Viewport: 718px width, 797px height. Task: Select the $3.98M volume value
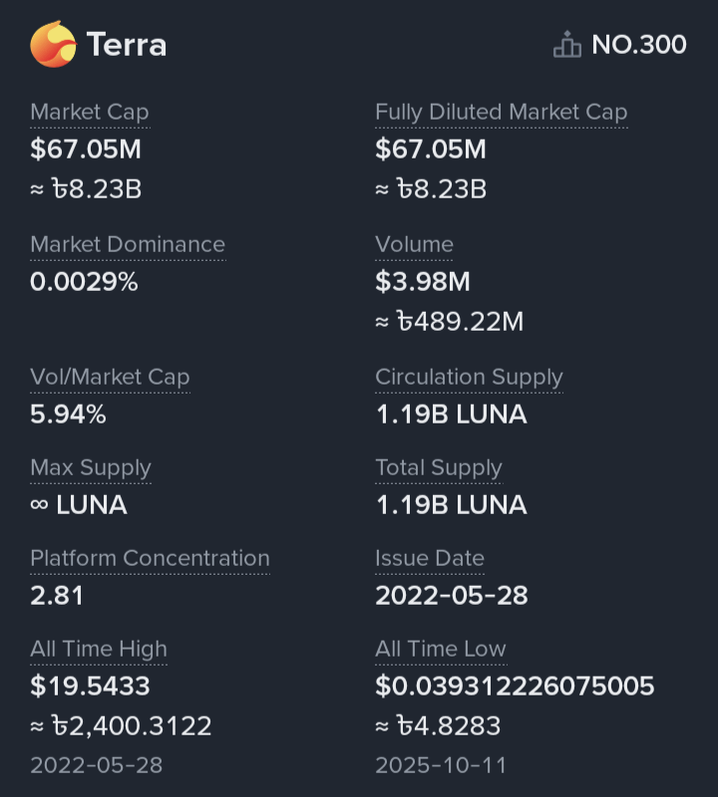click(x=423, y=282)
